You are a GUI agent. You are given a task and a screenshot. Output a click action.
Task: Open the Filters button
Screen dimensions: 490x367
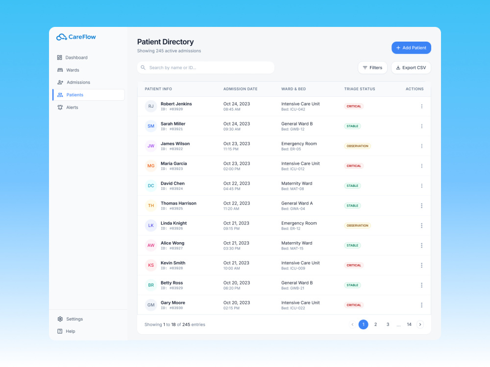pyautogui.click(x=372, y=68)
